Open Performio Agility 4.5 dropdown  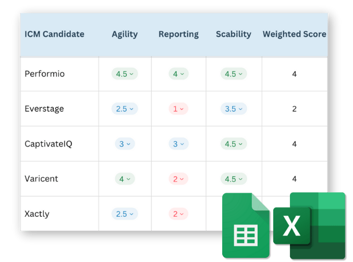pyautogui.click(x=125, y=74)
